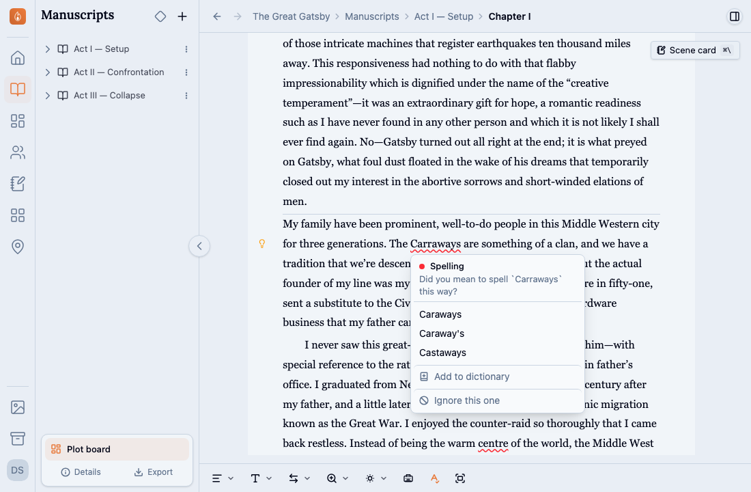The width and height of the screenshot is (751, 492).
Task: Toggle the orange spell check icon
Action: 434,478
